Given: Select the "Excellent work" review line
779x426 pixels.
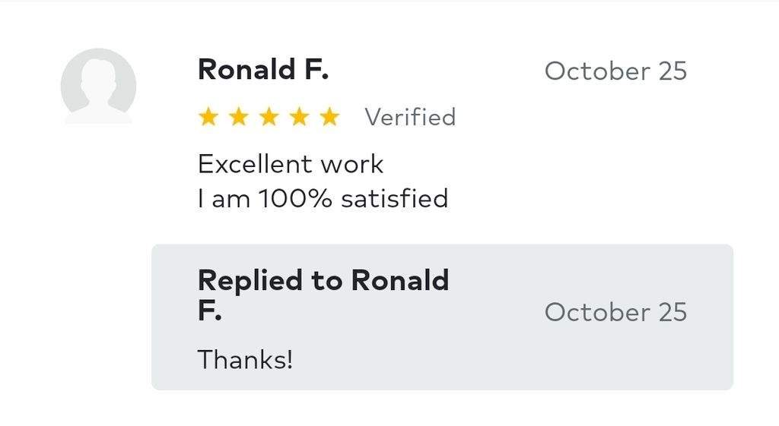Looking at the screenshot, I should tap(291, 164).
